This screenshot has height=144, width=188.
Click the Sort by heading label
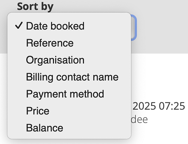[35, 6]
